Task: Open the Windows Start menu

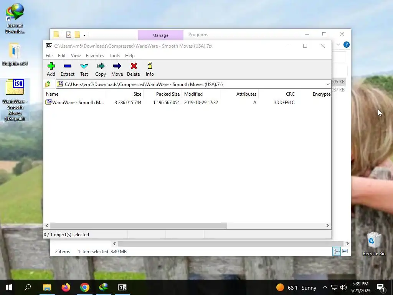Action: coord(9,287)
